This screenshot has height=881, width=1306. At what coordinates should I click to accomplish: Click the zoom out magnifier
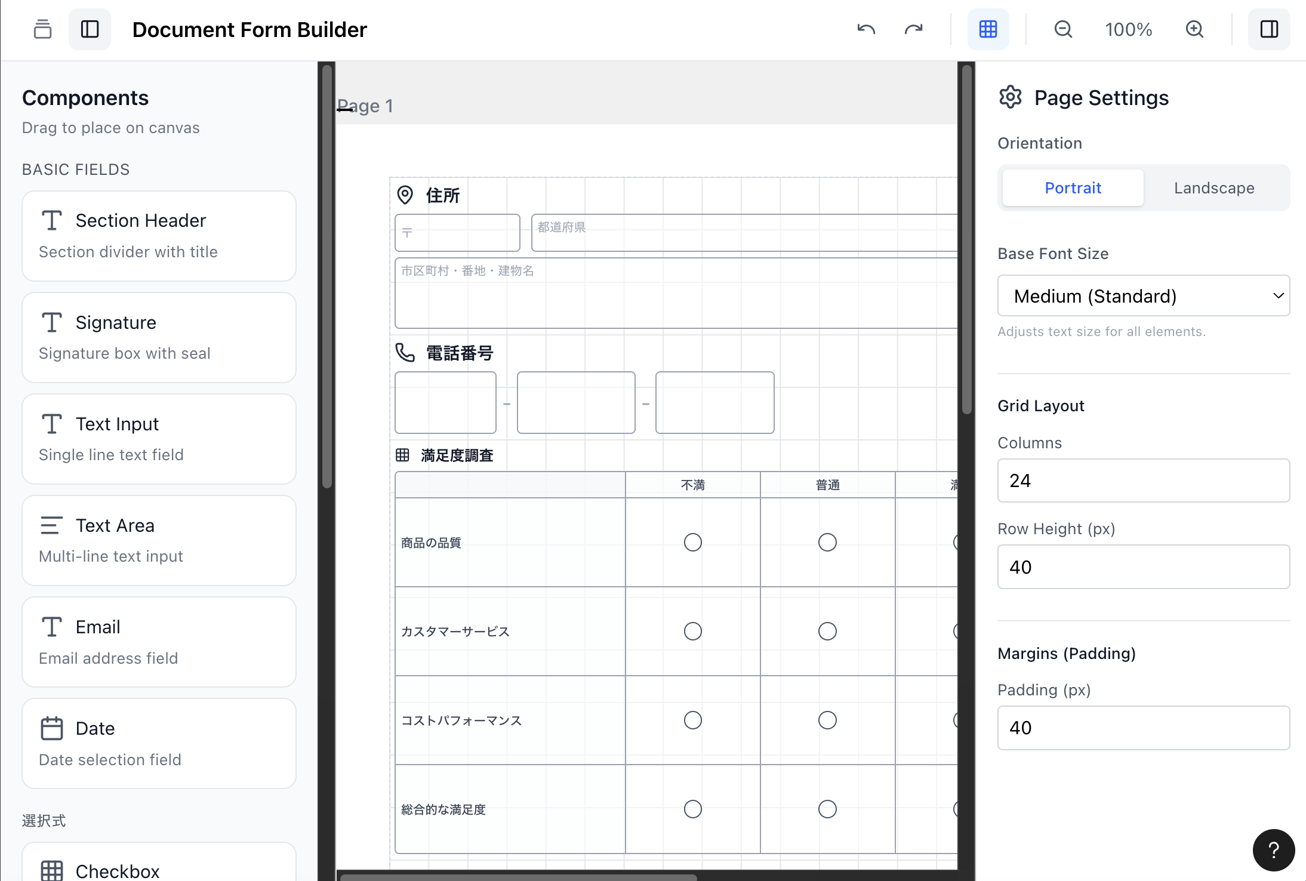1063,29
